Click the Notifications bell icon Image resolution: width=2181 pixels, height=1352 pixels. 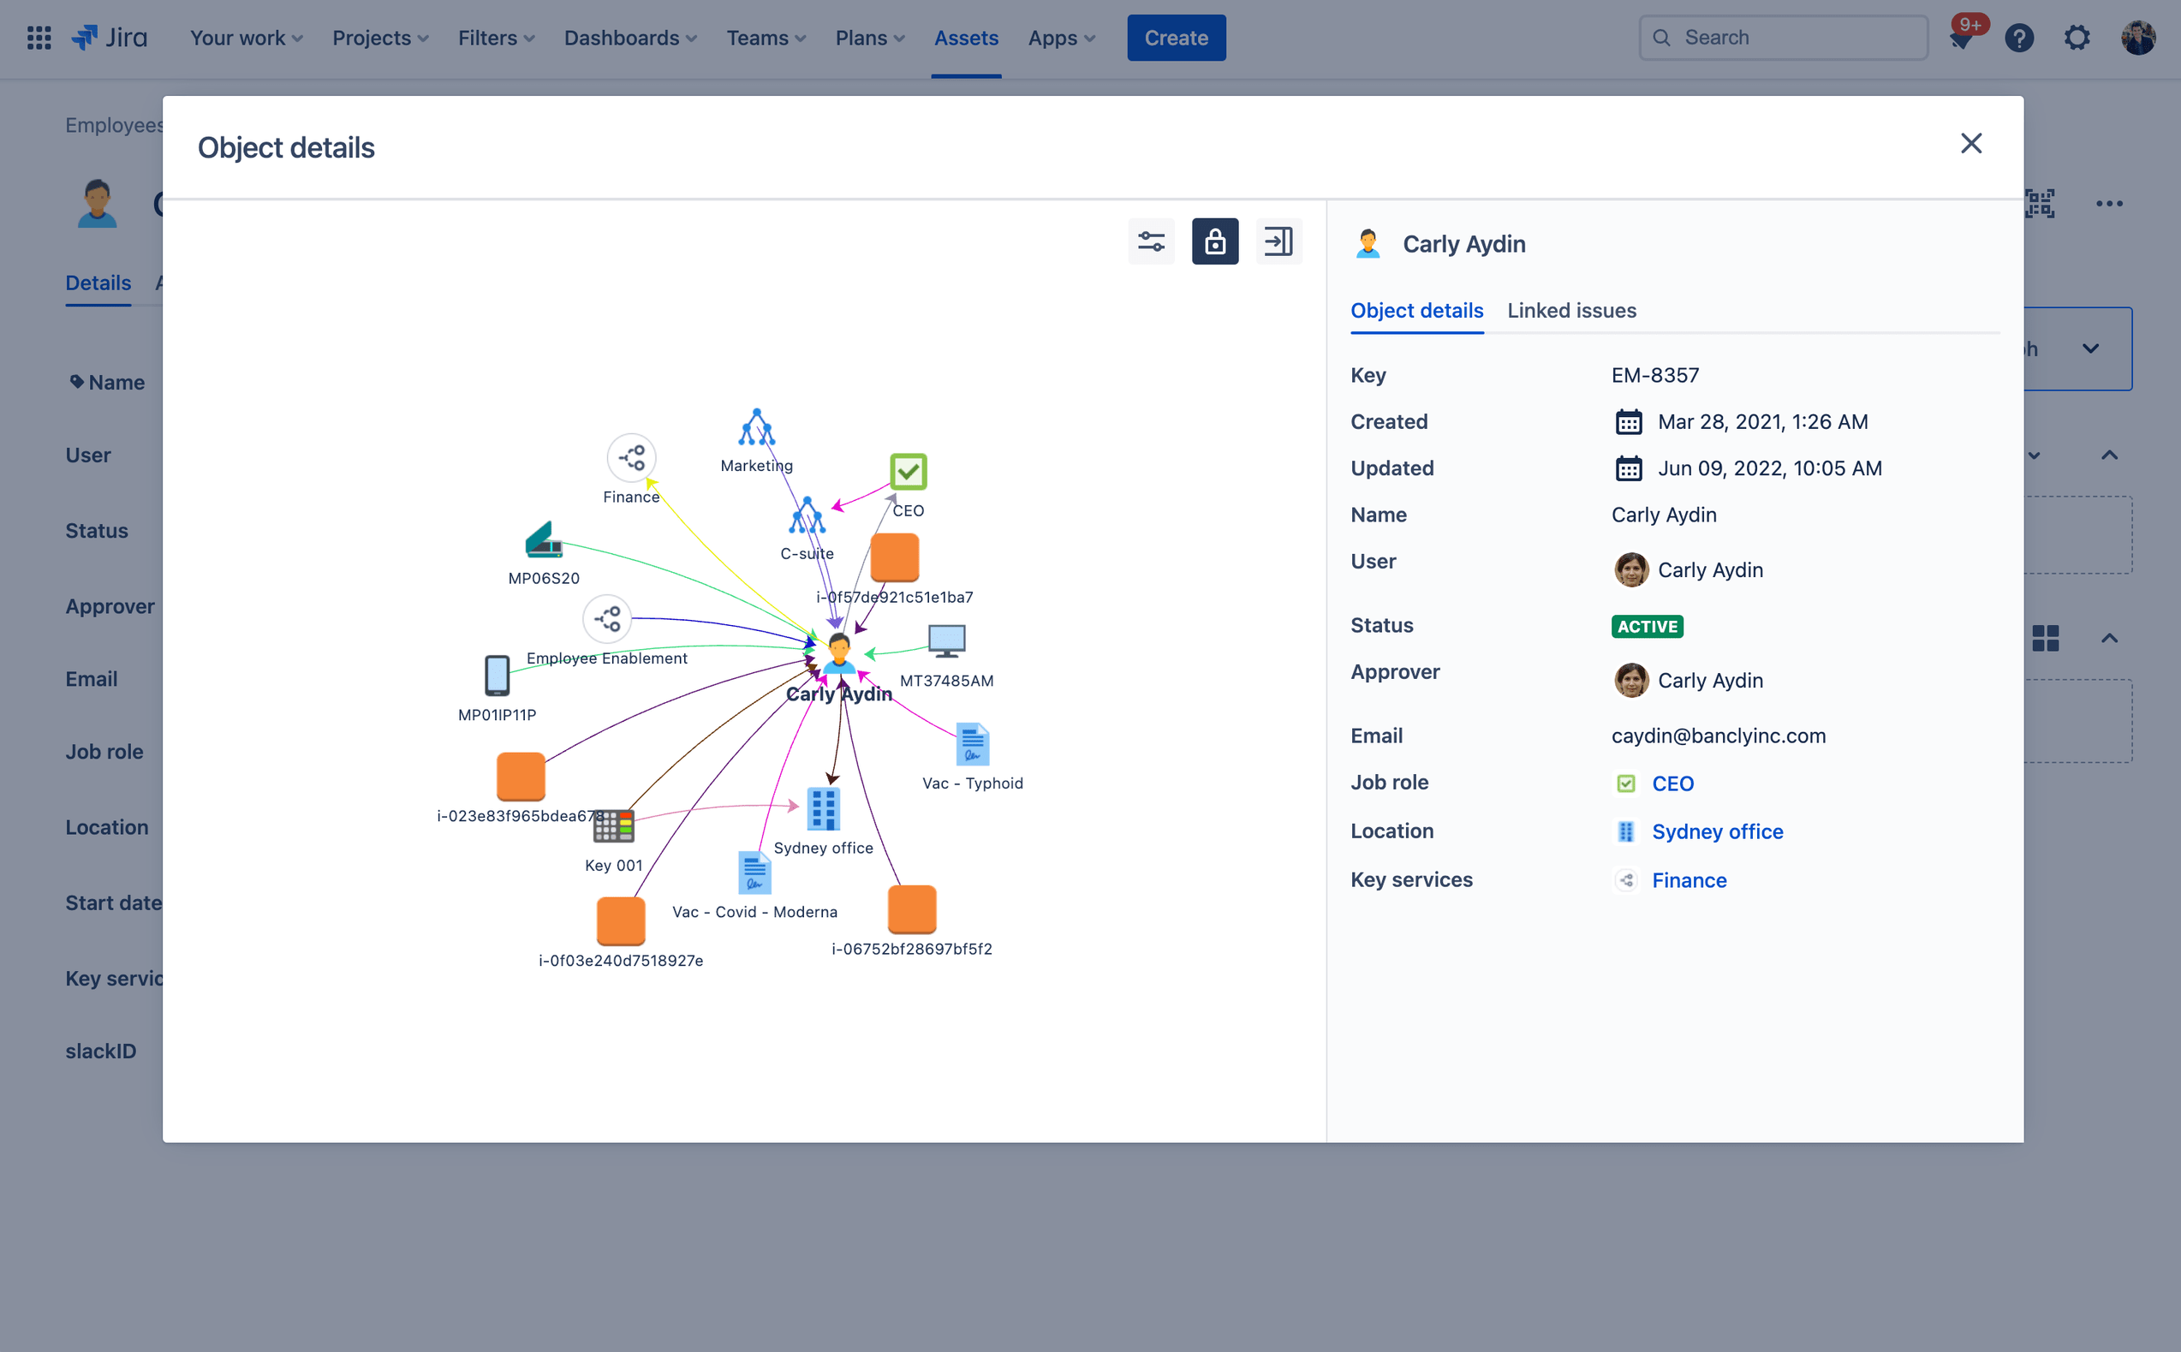point(1960,38)
